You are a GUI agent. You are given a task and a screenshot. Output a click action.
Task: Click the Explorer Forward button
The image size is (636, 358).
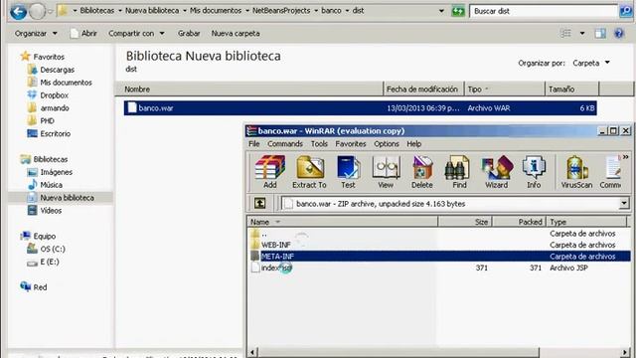[38, 11]
